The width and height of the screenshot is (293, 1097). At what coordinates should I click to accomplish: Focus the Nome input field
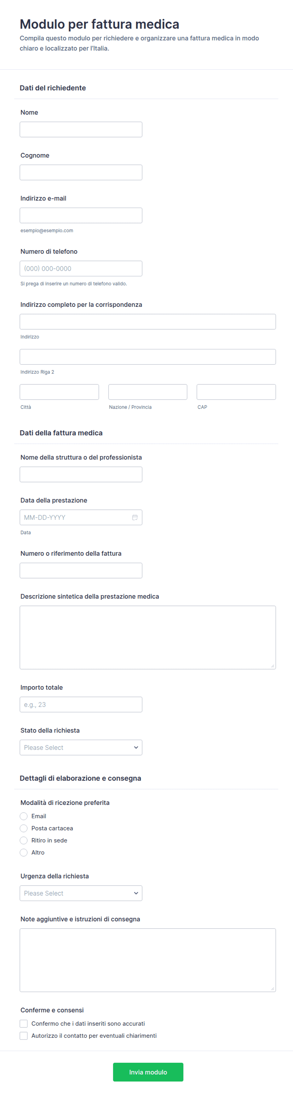point(81,129)
